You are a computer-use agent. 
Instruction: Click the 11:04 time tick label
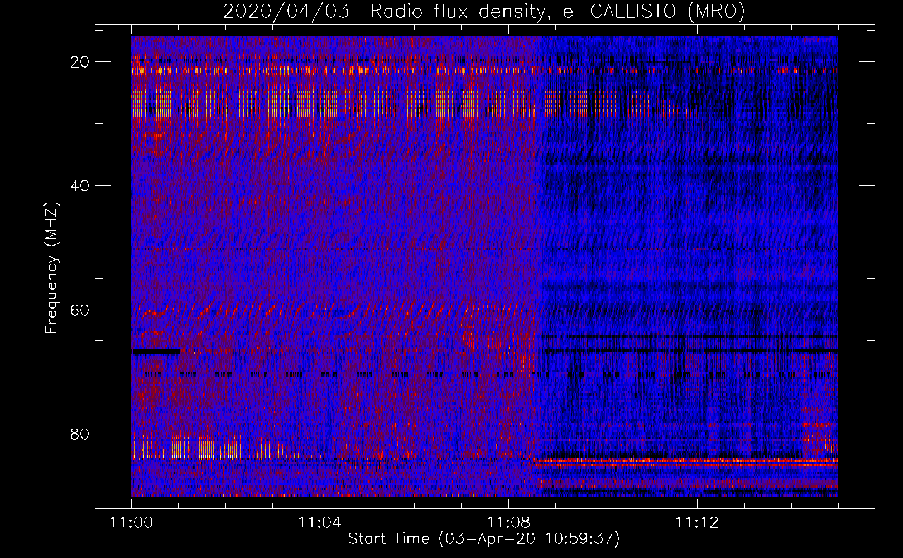tap(320, 523)
